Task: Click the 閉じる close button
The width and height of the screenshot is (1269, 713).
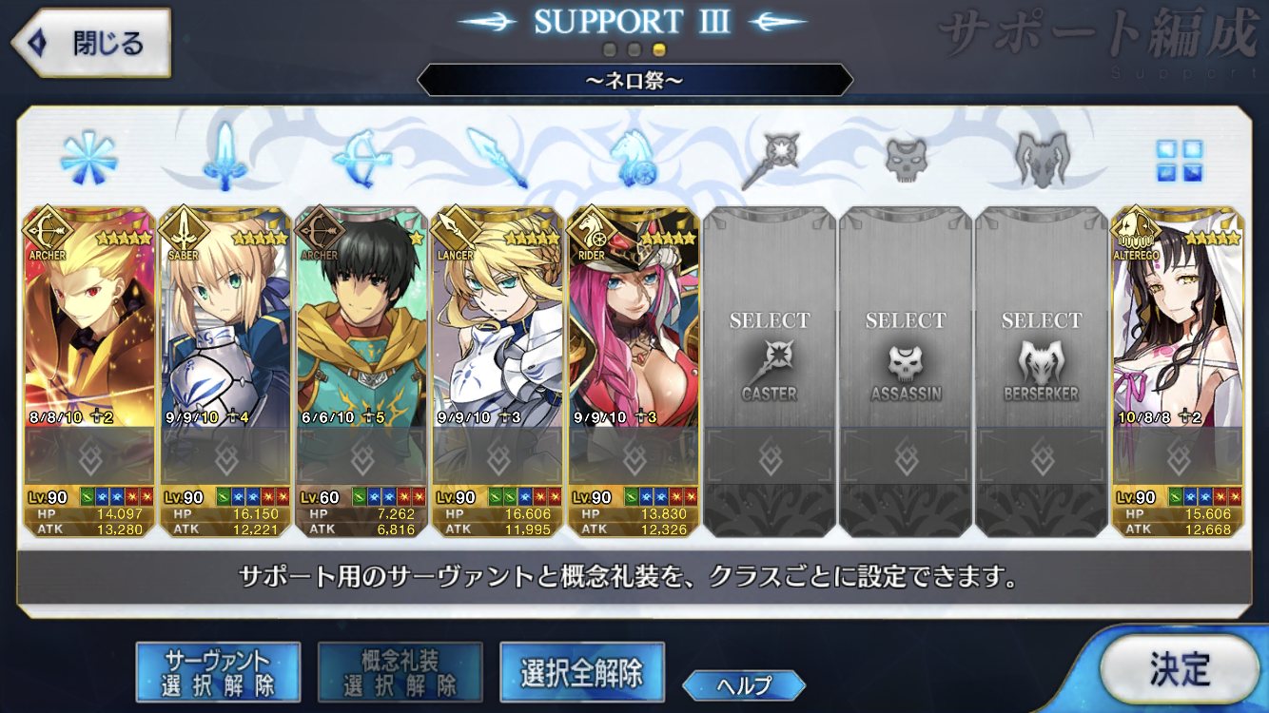Action: (x=90, y=42)
